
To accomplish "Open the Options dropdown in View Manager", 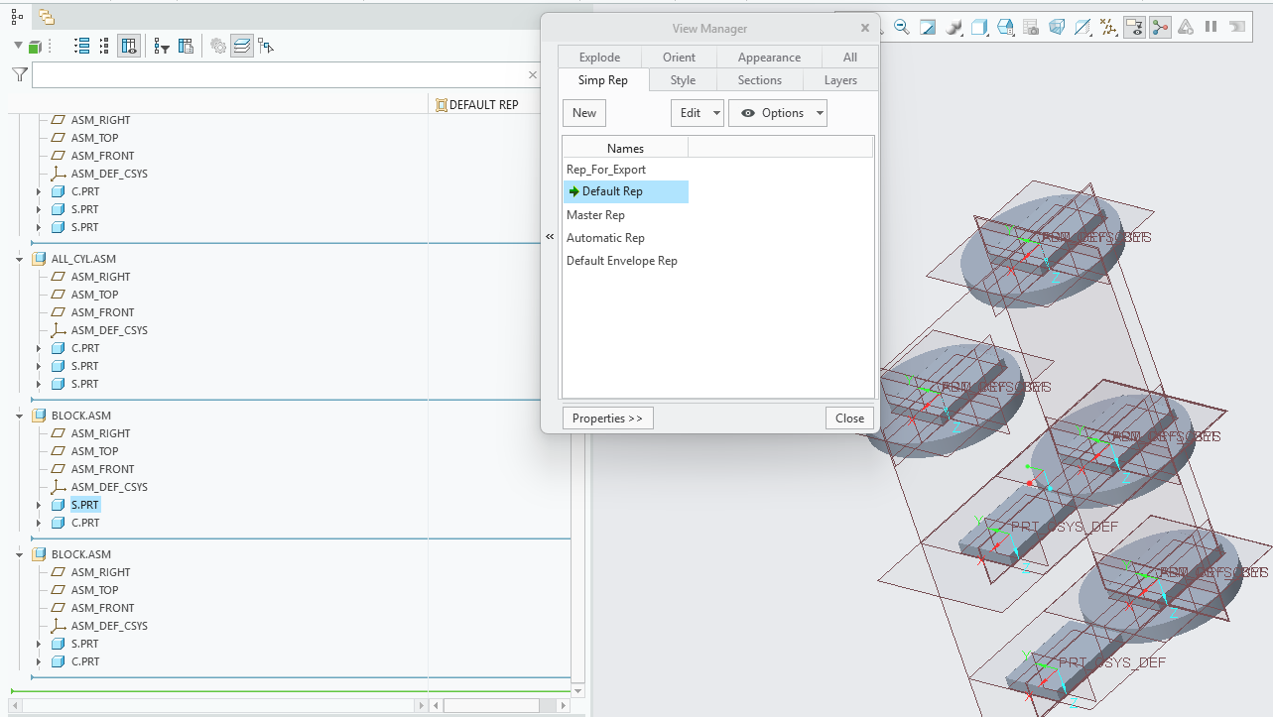I will pos(778,112).
